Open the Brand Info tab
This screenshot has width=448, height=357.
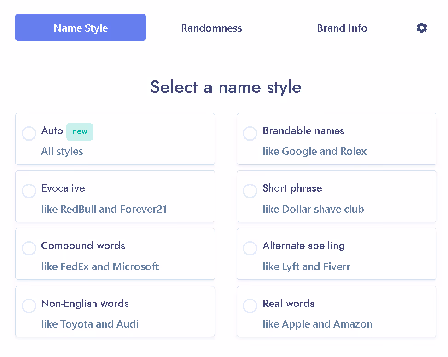[x=342, y=28]
